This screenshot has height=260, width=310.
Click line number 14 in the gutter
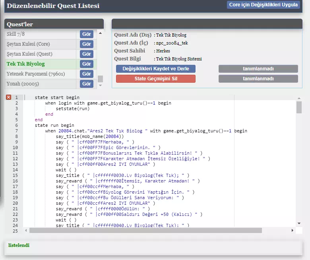point(15,170)
